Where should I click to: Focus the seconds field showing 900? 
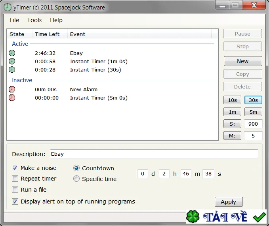(253, 124)
